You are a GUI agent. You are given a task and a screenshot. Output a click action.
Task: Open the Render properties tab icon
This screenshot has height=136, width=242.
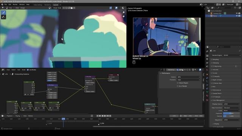[x=207, y=56]
